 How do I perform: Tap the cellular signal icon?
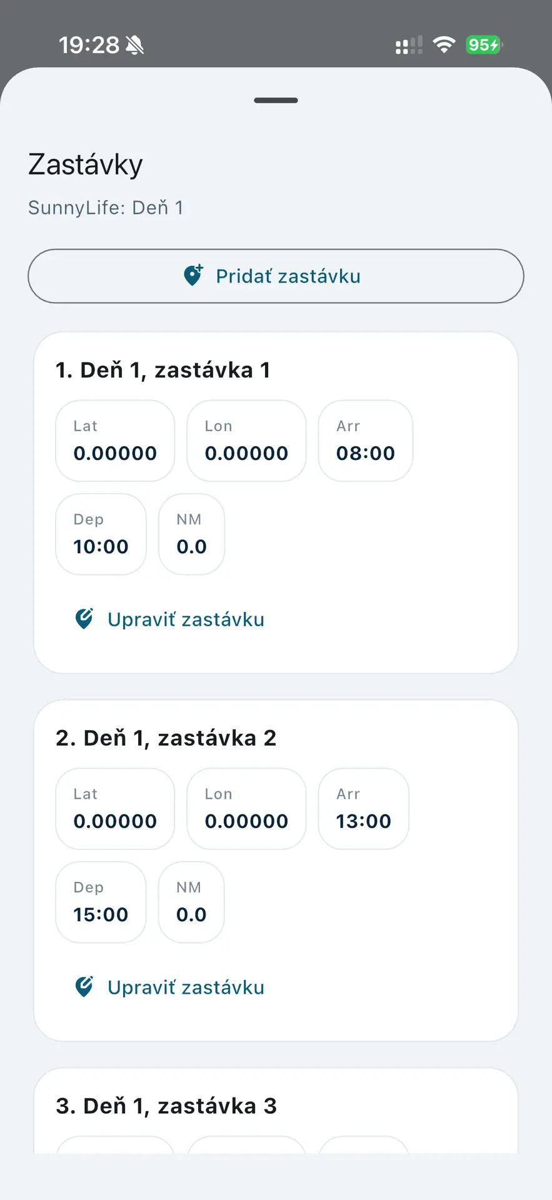(409, 45)
